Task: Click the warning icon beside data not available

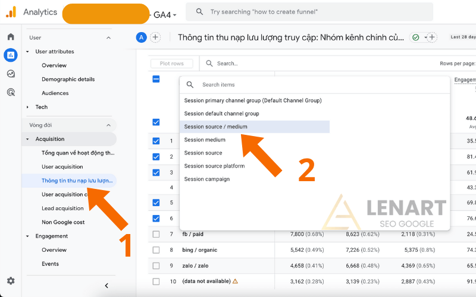Action: coord(235,281)
